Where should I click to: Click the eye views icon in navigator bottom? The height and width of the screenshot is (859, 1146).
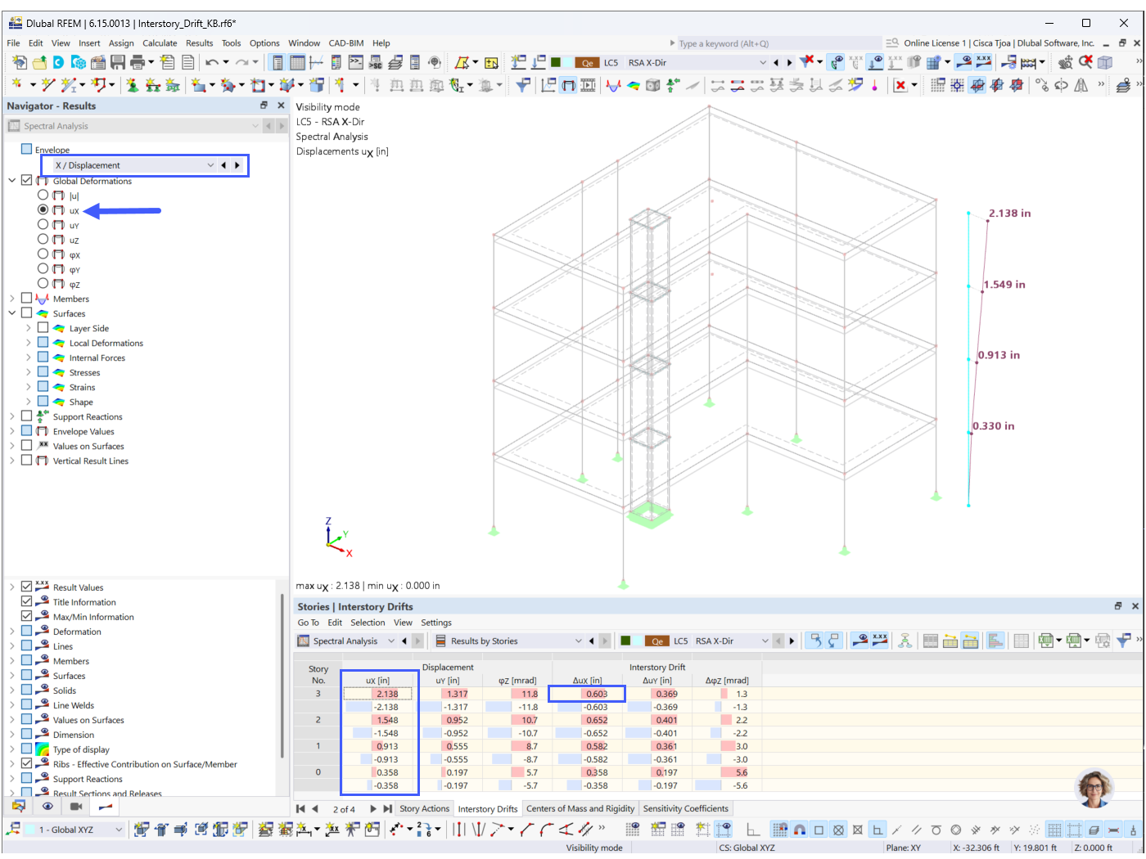point(47,807)
